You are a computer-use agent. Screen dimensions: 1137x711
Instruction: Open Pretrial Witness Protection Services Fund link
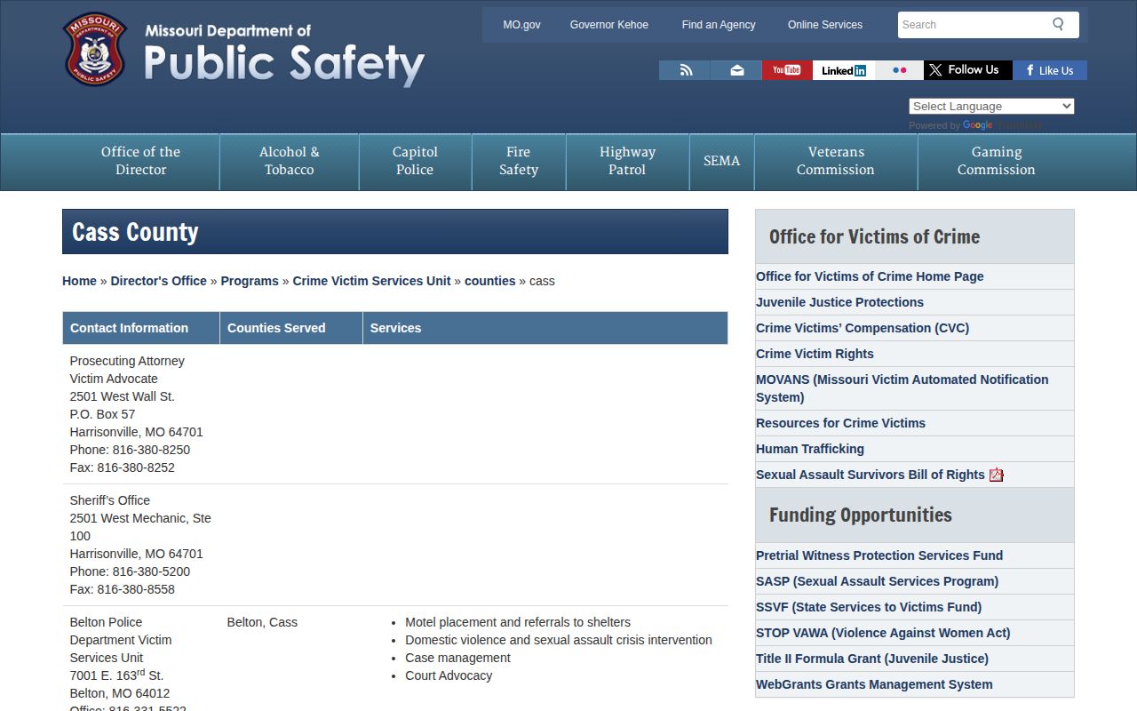click(x=879, y=555)
